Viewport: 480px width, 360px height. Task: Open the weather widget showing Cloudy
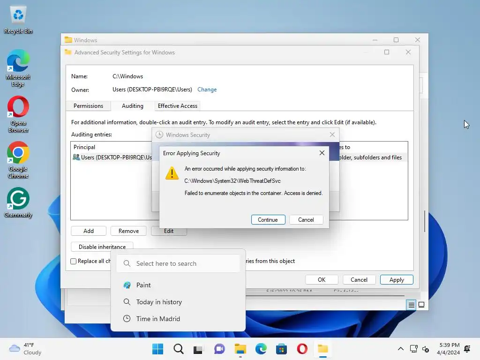click(x=25, y=349)
